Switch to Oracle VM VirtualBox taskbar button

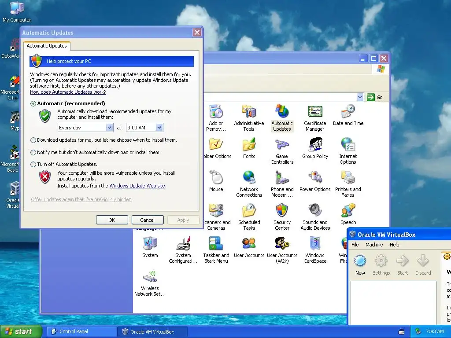(x=152, y=331)
